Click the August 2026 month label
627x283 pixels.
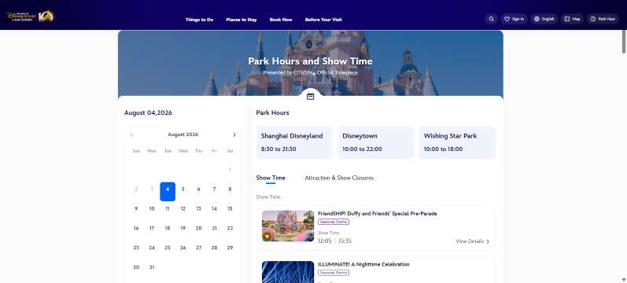point(183,134)
